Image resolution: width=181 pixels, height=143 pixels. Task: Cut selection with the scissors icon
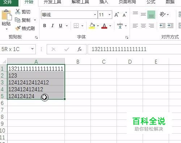[x=18, y=12]
